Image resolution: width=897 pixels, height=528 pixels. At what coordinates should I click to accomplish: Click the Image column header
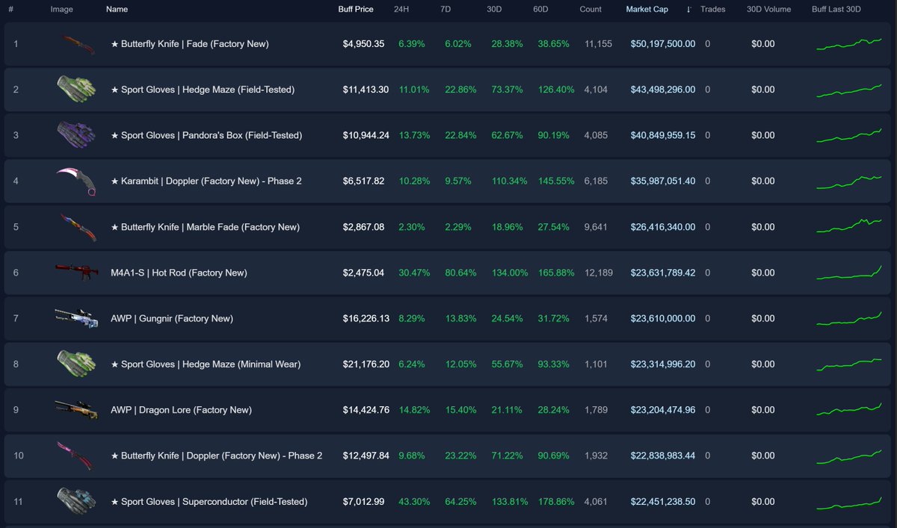(x=62, y=10)
